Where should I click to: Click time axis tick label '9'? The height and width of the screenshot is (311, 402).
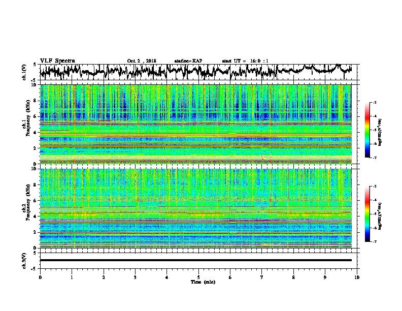[325, 277]
